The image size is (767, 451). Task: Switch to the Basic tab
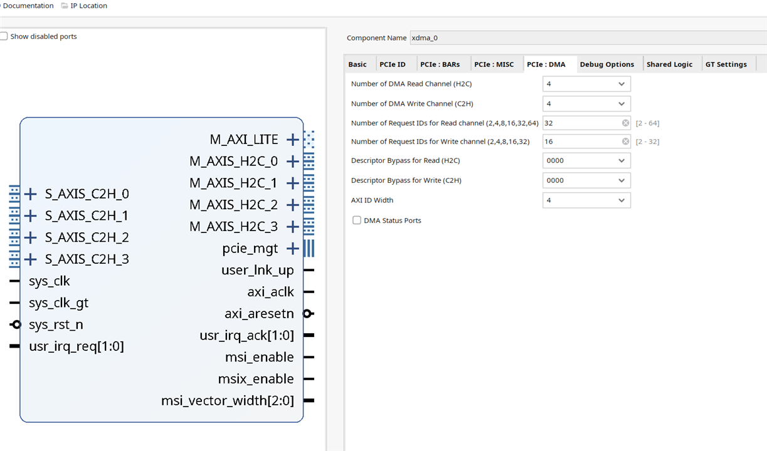(x=357, y=65)
